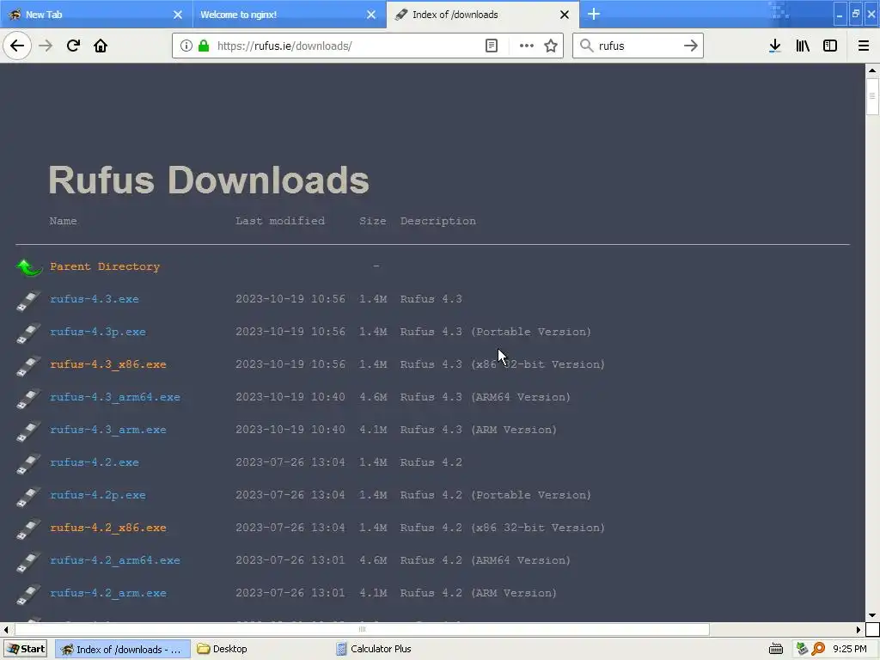This screenshot has width=880, height=660.
Task: Download rufus-4.2_x86.exe
Action: [x=108, y=528]
